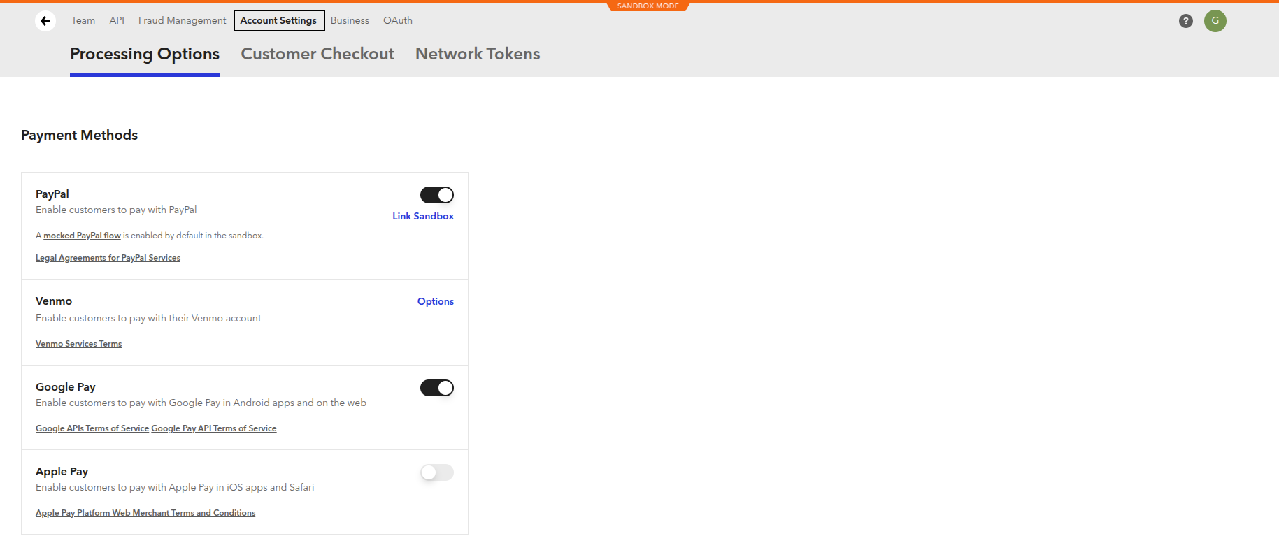Go to Fraud Management
This screenshot has width=1279, height=557.
(182, 20)
